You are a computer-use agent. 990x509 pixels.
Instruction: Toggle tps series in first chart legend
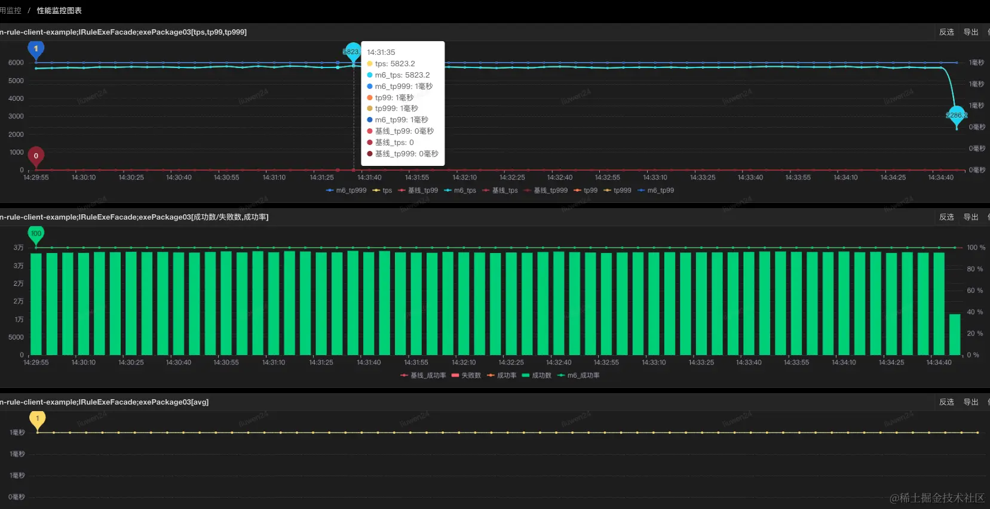(382, 190)
